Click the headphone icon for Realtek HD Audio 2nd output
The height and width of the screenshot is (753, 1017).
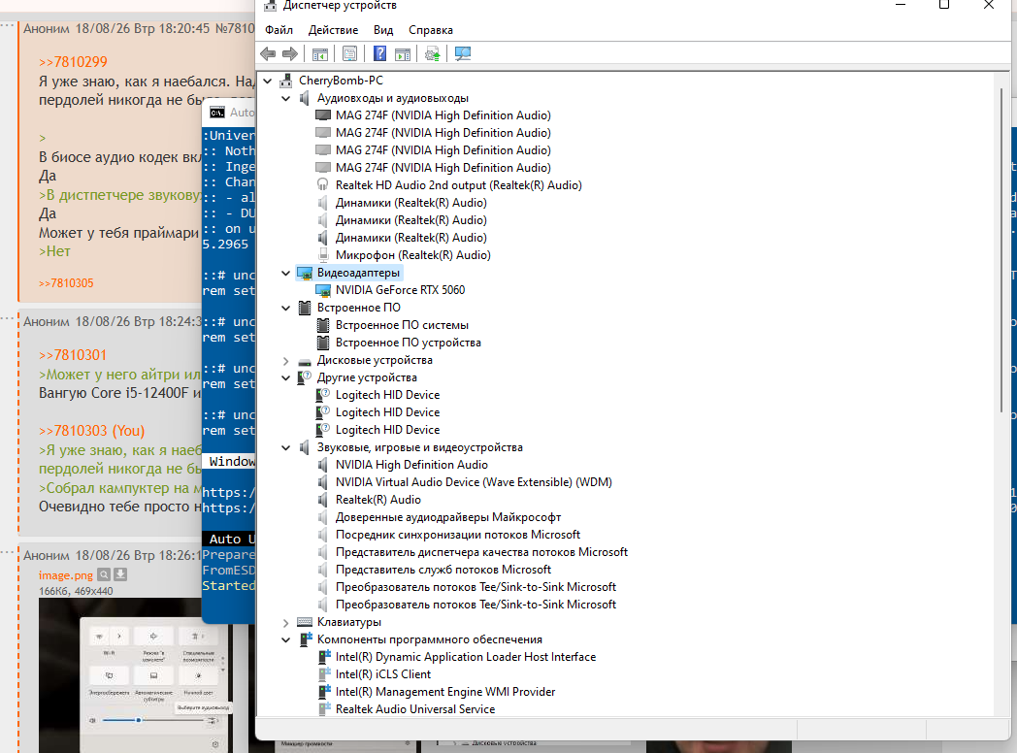point(322,184)
